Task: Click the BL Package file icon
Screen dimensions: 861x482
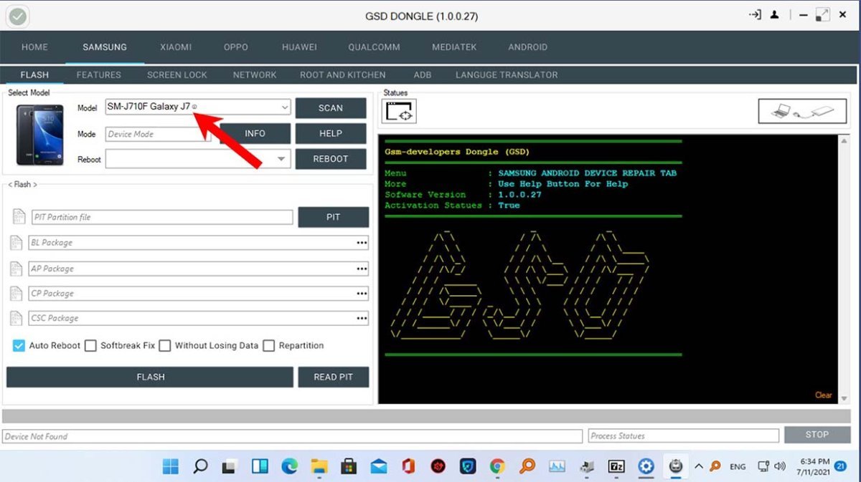Action: pos(17,243)
